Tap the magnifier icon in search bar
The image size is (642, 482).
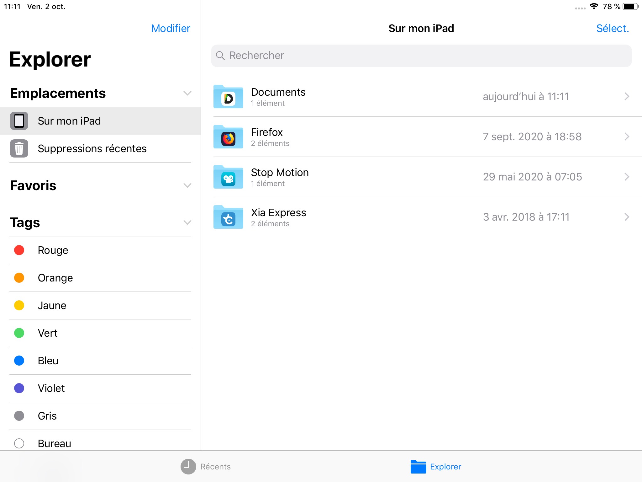(x=220, y=56)
